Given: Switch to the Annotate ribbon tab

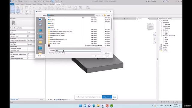Looking at the screenshot, I should (28, 4).
